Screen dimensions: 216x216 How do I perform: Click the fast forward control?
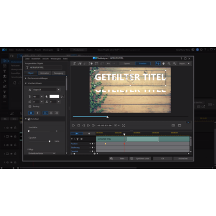[x=93, y=125]
